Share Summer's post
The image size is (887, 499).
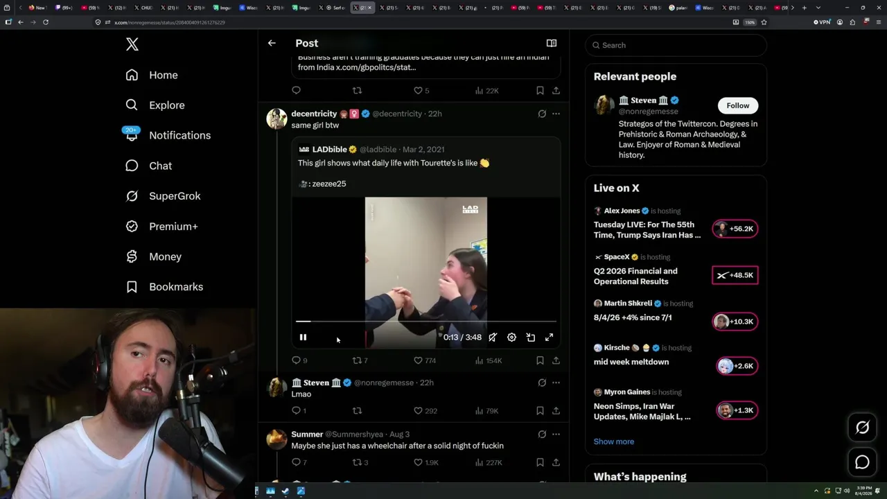(x=556, y=462)
